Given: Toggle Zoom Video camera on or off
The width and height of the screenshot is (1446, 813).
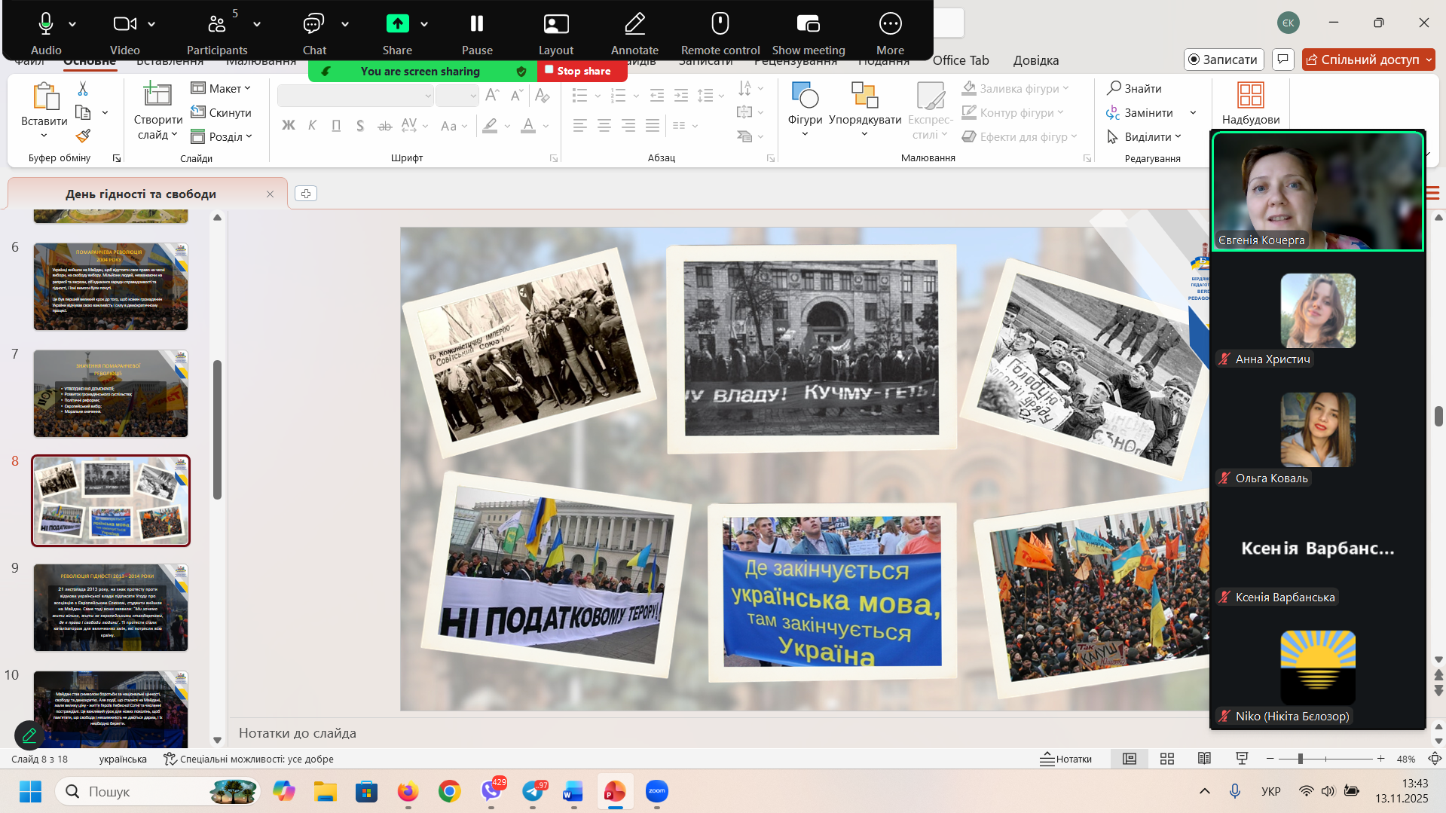Looking at the screenshot, I should click(x=124, y=25).
